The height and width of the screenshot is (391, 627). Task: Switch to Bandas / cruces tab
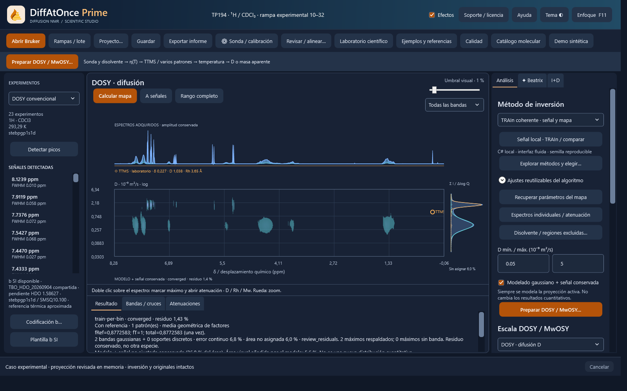143,304
